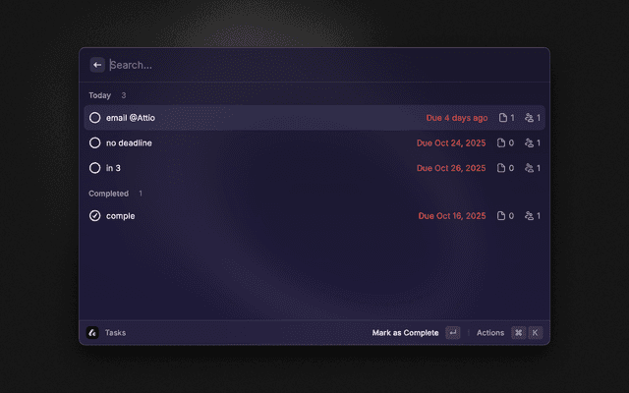Click Mark as Complete
The height and width of the screenshot is (393, 629).
tap(405, 332)
